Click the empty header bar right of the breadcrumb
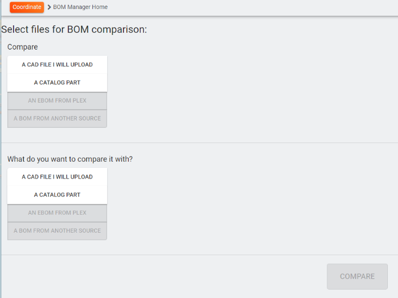This screenshot has width=398, height=298. (x=253, y=8)
